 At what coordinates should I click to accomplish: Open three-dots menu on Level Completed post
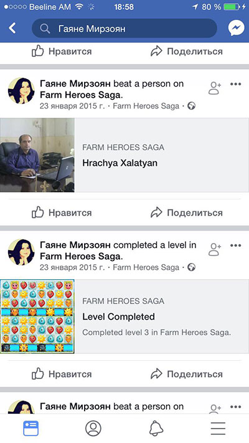(235, 245)
